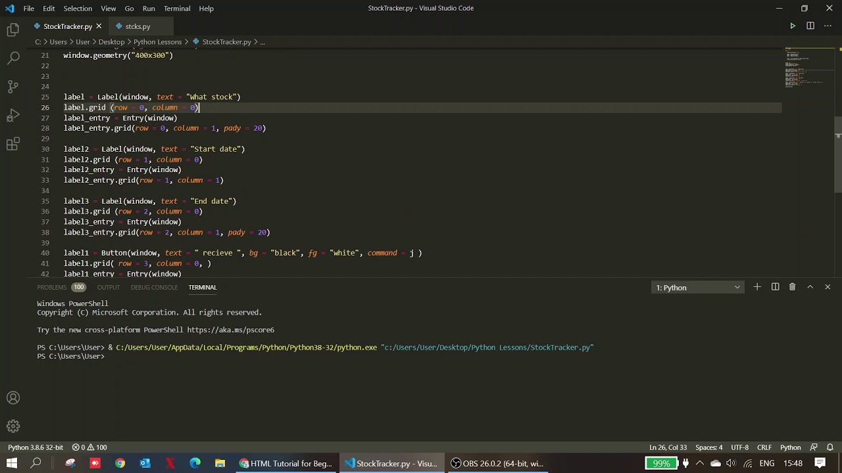This screenshot has width=842, height=473.
Task: Click 'Python Lessons' breadcrumb folder
Action: pyautogui.click(x=157, y=41)
